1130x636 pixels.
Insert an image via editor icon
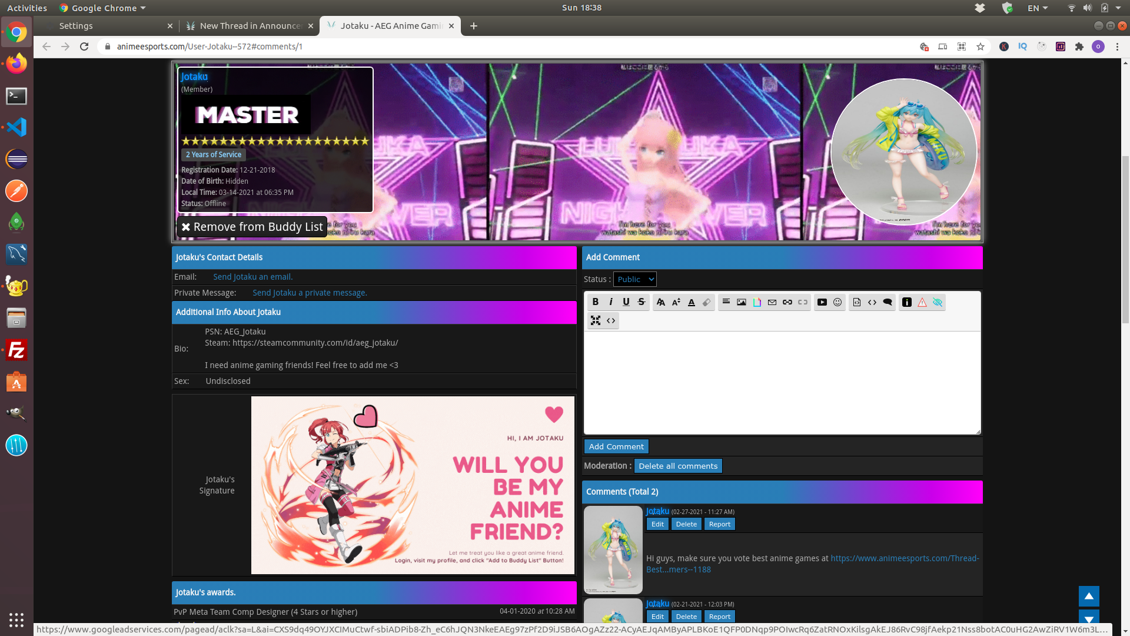pos(742,302)
